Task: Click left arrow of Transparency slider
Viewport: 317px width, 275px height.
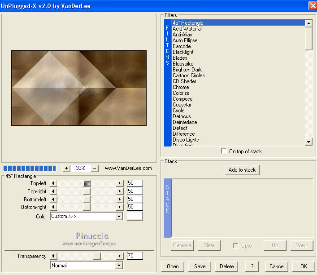Action: (x=53, y=256)
